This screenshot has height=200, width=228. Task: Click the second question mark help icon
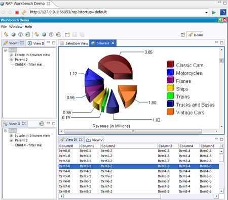(x=51, y=34)
